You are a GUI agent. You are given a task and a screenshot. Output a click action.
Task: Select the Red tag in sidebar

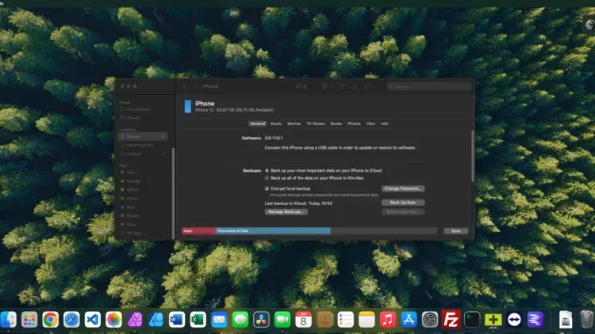131,173
